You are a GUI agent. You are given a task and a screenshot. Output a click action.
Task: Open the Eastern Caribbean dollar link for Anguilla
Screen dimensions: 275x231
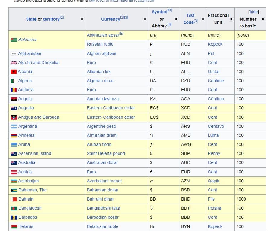(x=111, y=108)
